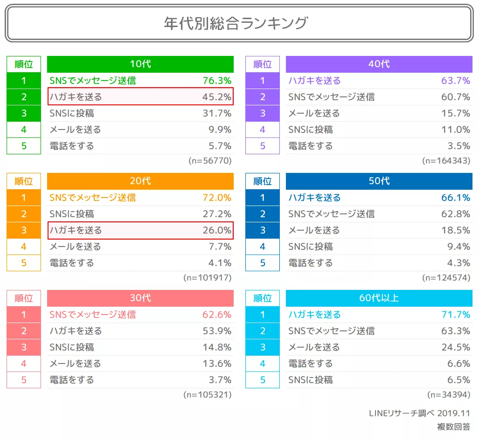Click the 71.7% value in the 60代以上 table

(x=456, y=315)
